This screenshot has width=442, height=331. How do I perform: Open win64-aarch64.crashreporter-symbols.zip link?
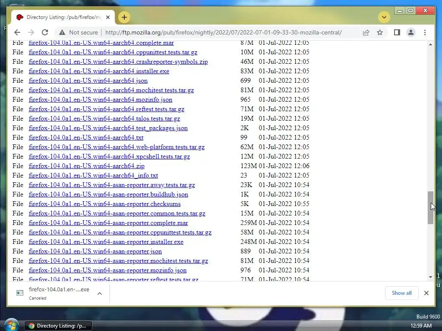[x=118, y=62]
